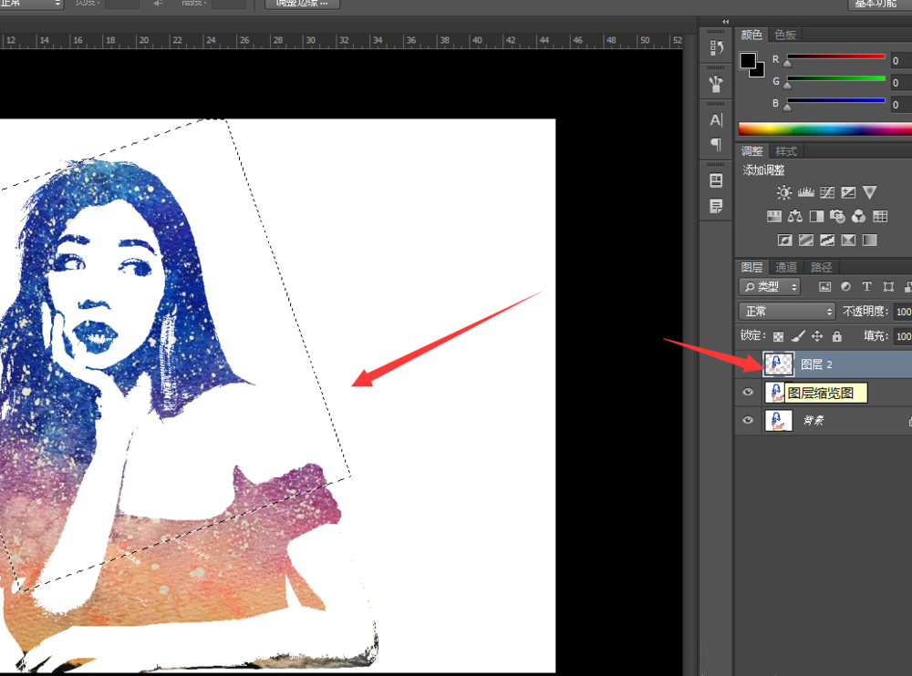The width and height of the screenshot is (912, 676).
Task: Switch to the 色板 (Swatches) tab
Action: pos(785,35)
